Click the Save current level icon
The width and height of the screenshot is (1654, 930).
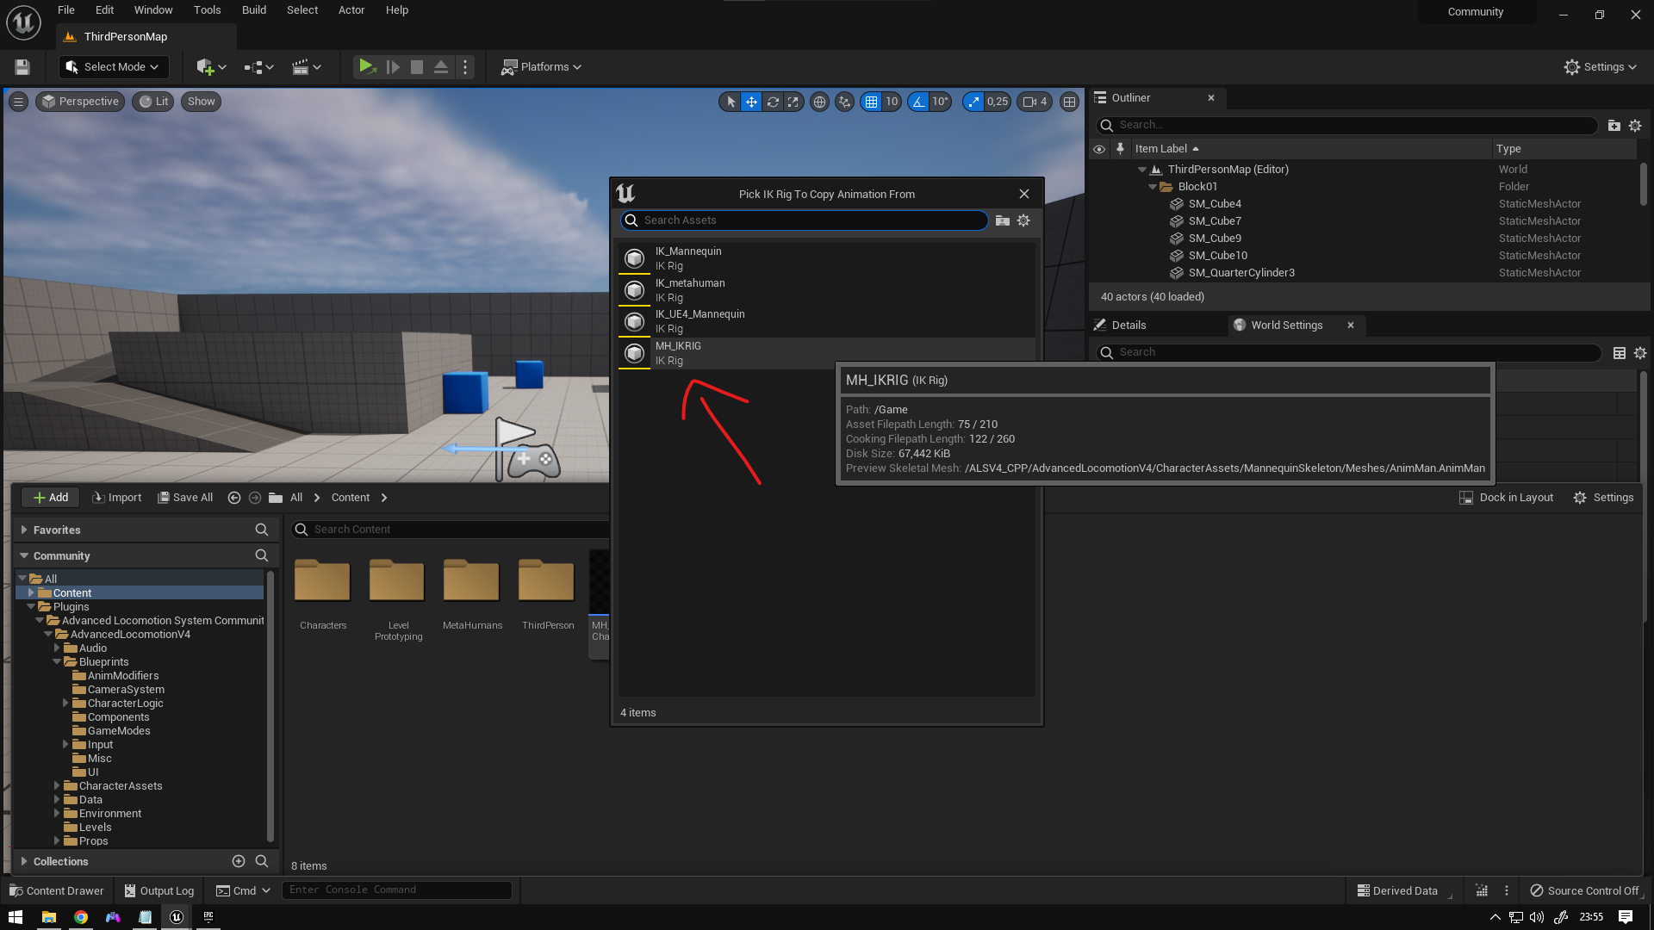[x=22, y=67]
